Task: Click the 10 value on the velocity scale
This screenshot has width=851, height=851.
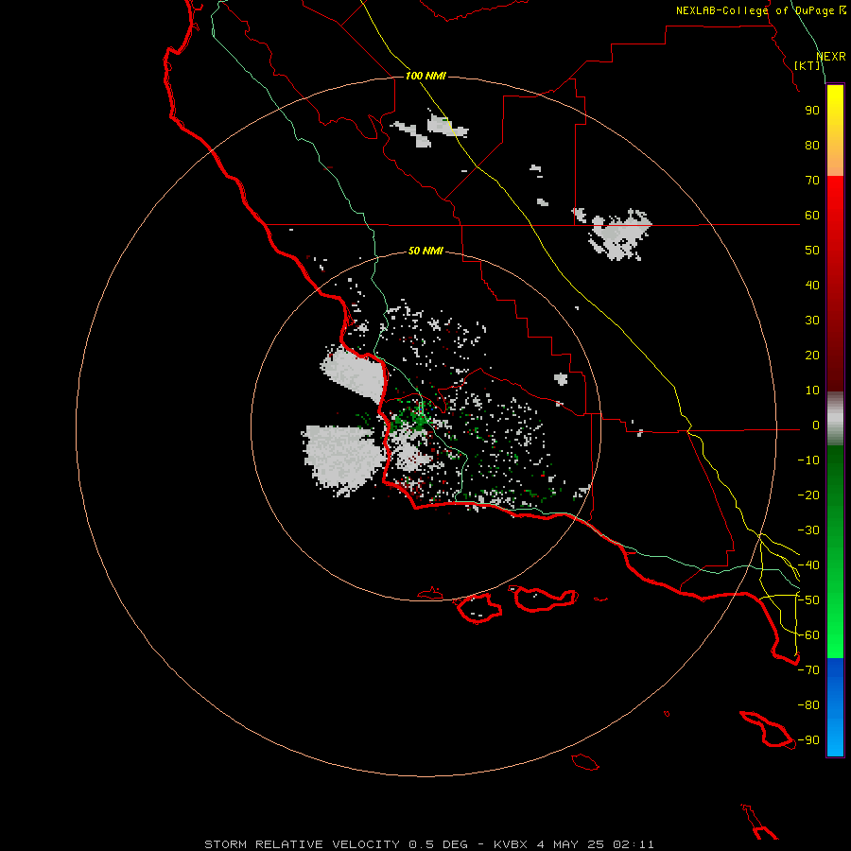Action: 812,391
